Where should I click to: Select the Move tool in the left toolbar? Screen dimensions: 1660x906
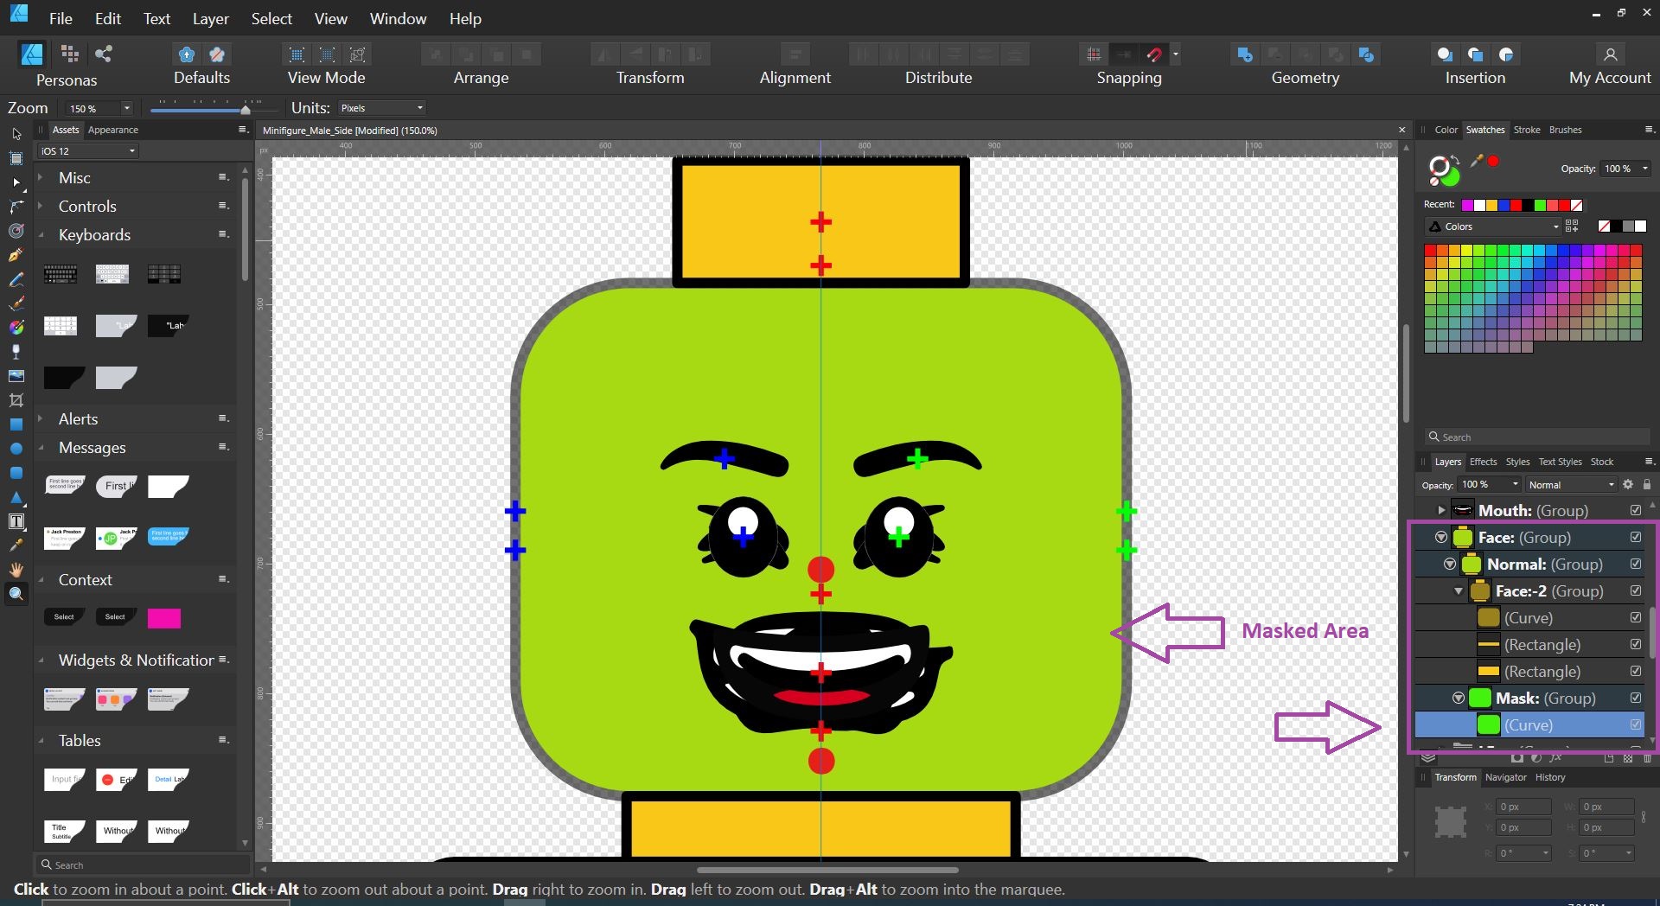click(16, 134)
